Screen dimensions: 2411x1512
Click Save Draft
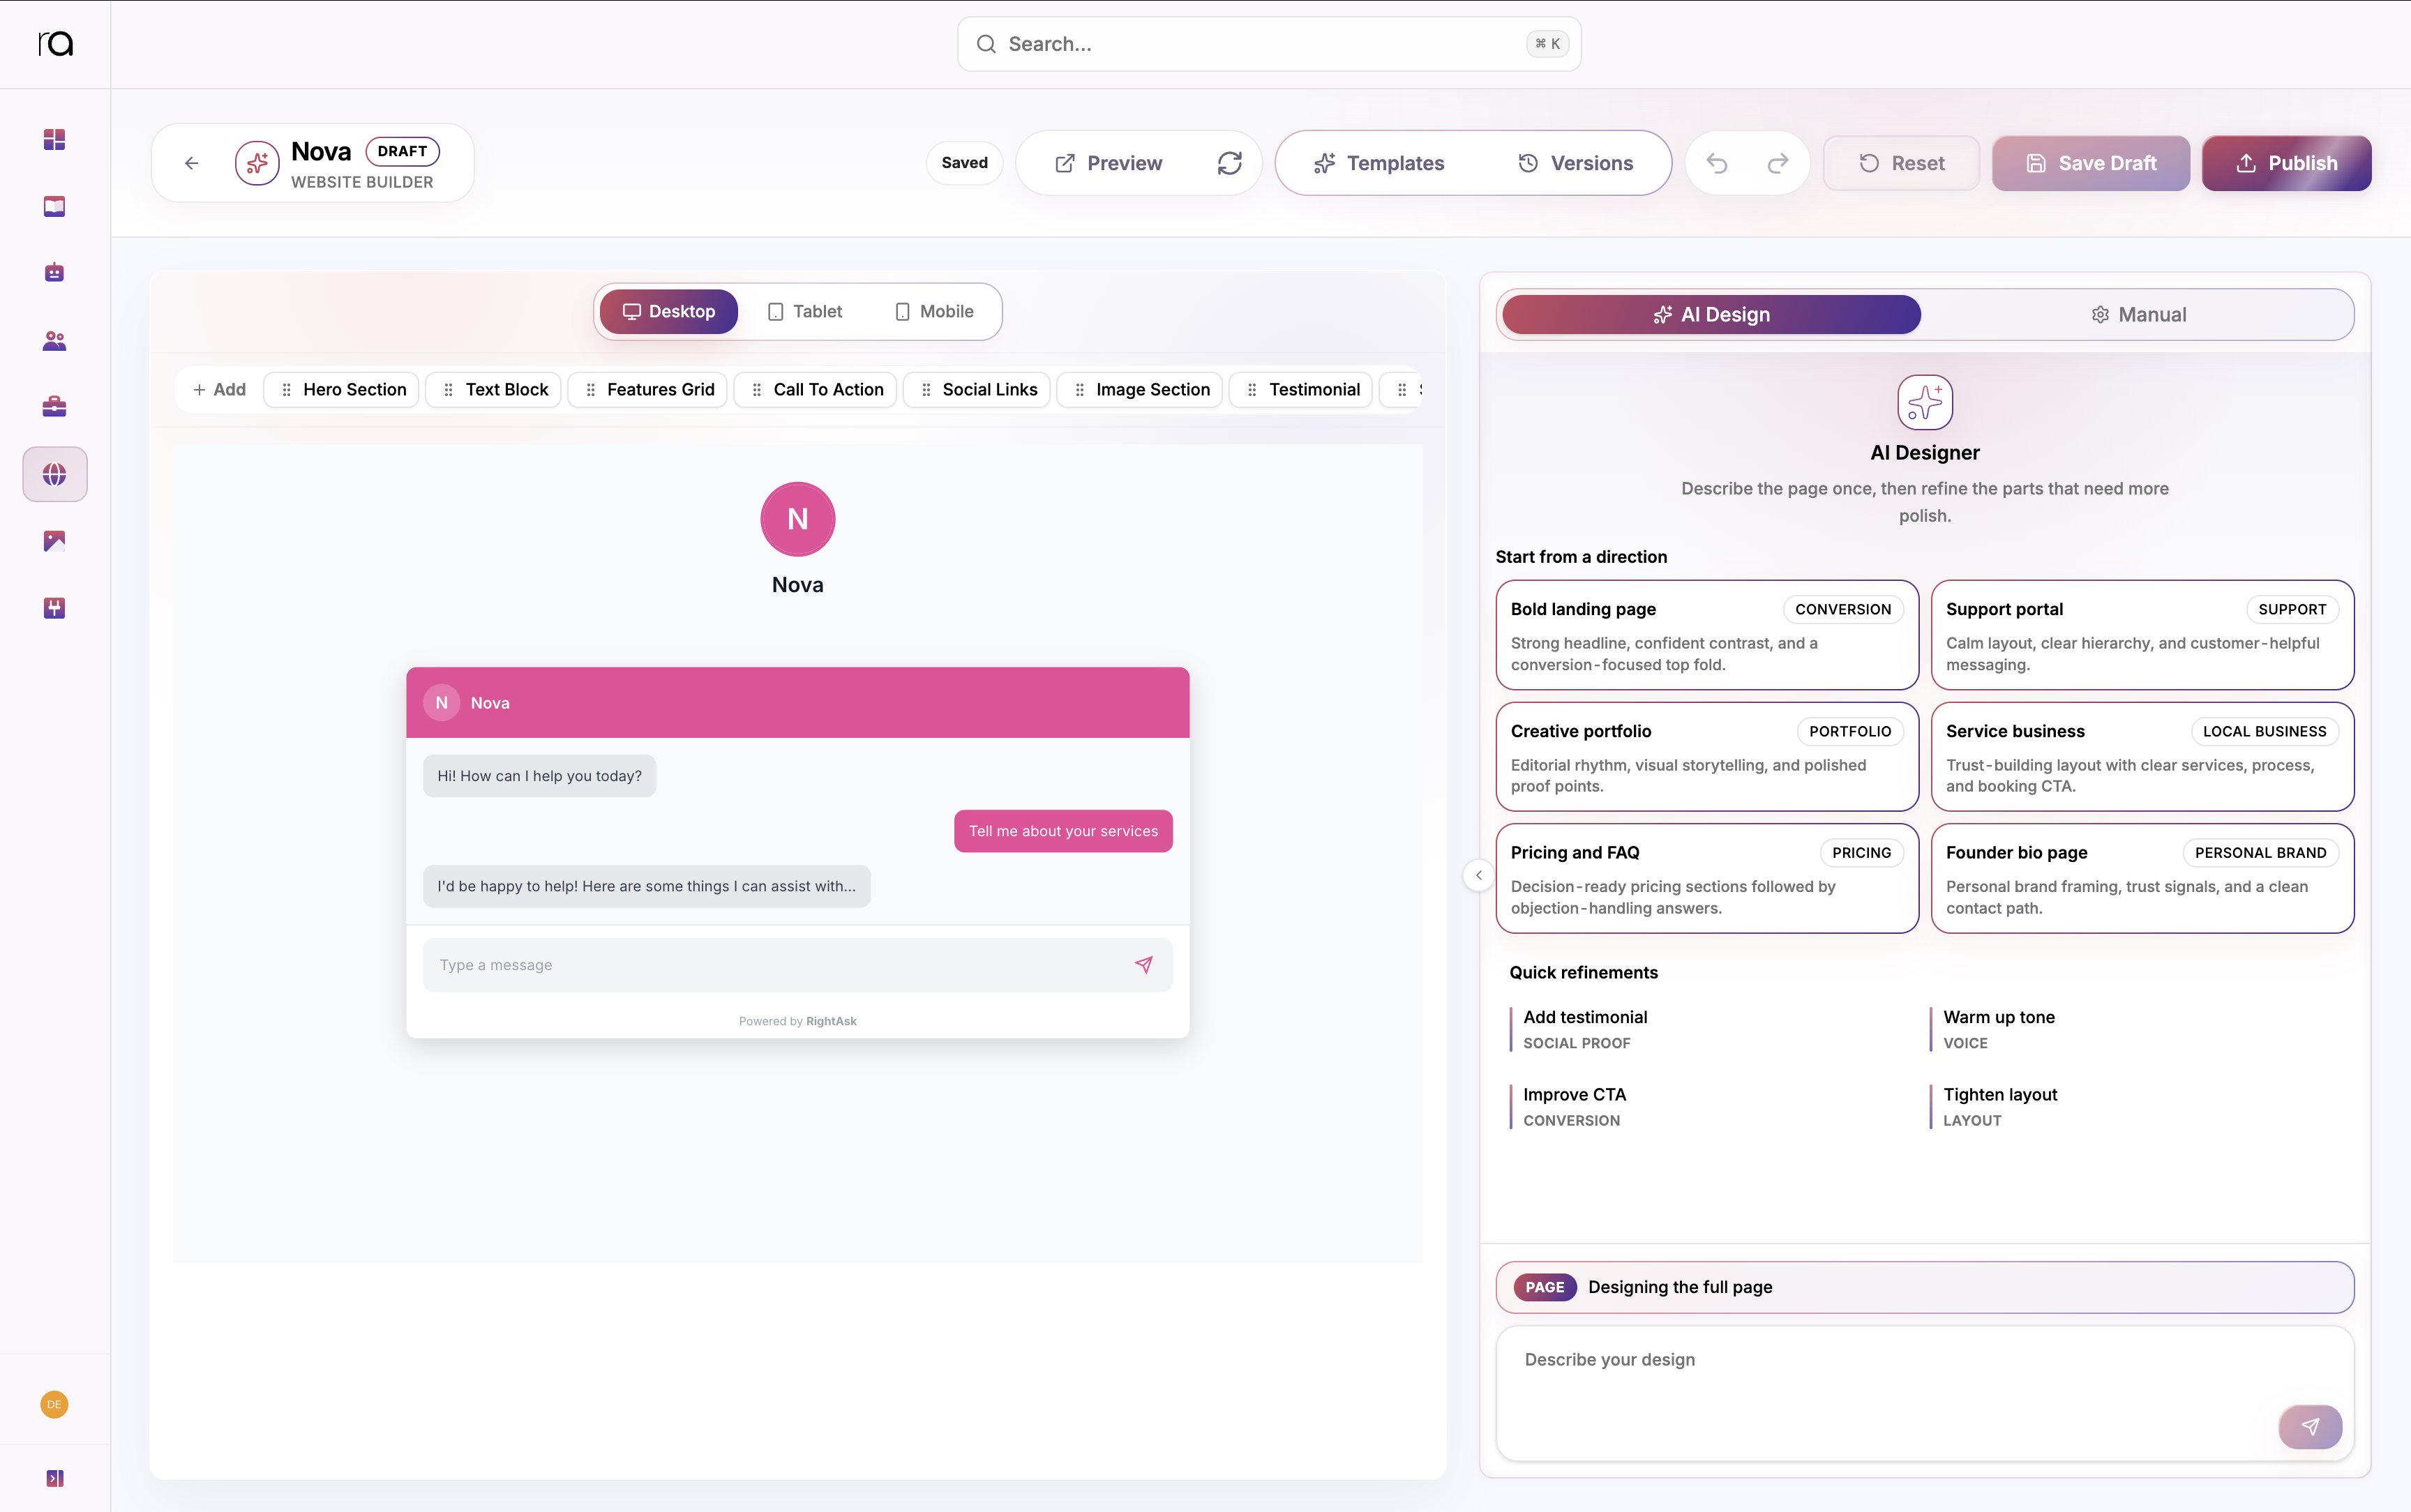point(2091,163)
